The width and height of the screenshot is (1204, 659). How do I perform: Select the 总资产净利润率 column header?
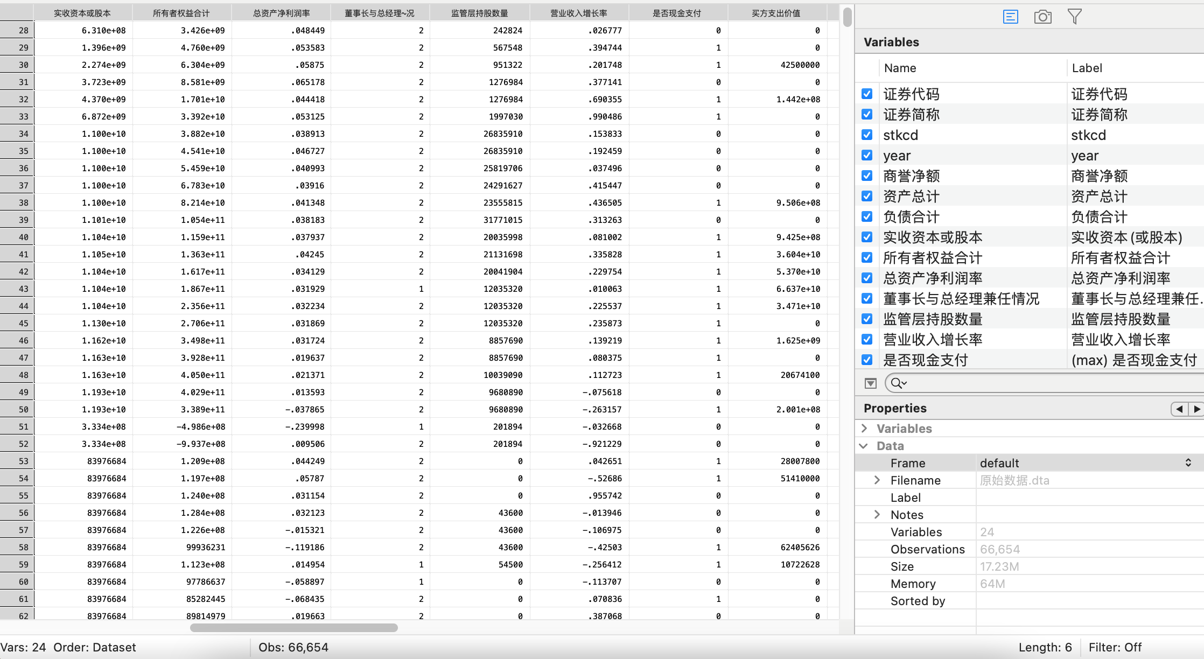[x=281, y=13]
